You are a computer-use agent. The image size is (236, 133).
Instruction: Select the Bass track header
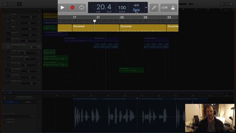pyautogui.click(x=22, y=22)
